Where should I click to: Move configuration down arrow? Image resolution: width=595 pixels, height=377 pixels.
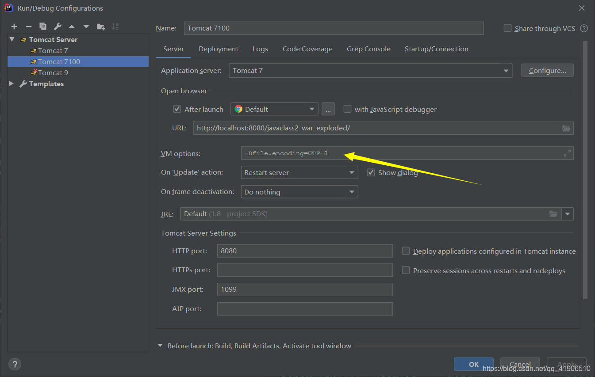tap(86, 27)
